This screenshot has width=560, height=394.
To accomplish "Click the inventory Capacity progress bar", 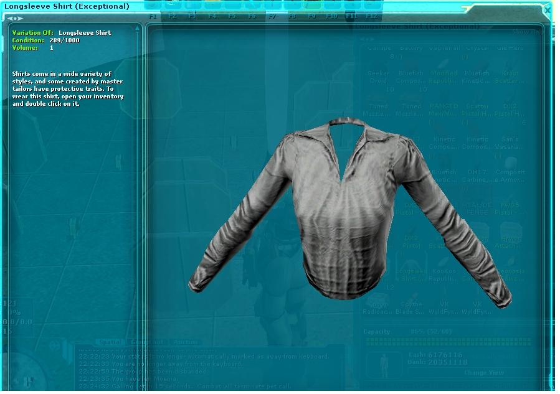I will tap(448, 342).
